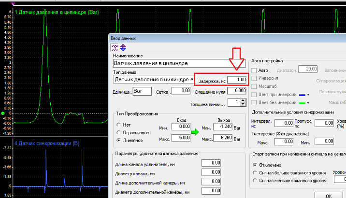Click the 5.70 value on the pressure axis
The image size is (346, 198).
coord(8,17)
